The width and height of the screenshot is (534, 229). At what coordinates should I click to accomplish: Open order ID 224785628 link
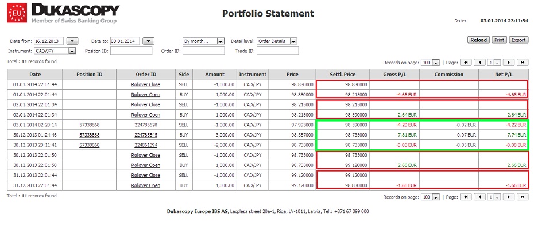pos(146,125)
